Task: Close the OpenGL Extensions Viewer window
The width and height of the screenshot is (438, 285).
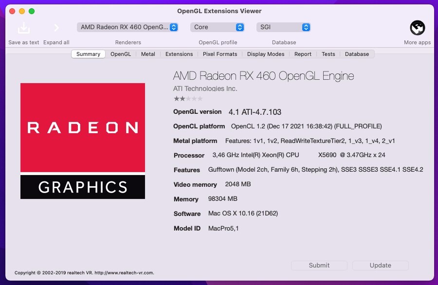Action: tap(12, 11)
